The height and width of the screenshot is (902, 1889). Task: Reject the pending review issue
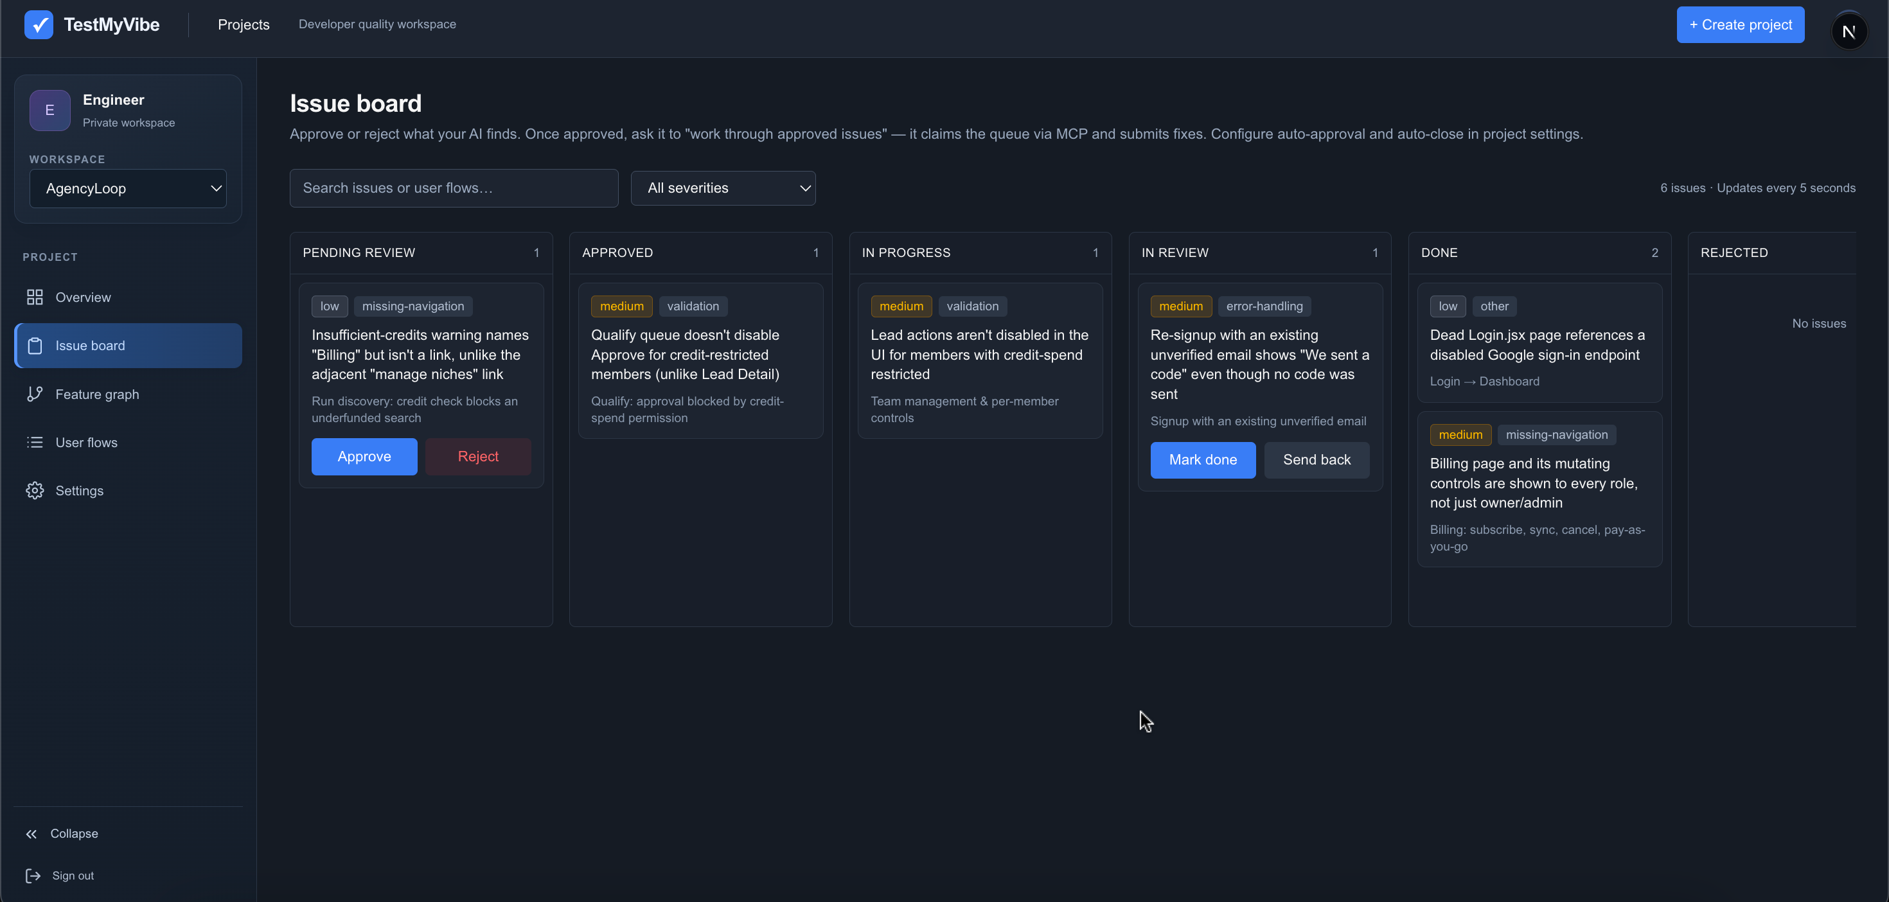(x=478, y=457)
